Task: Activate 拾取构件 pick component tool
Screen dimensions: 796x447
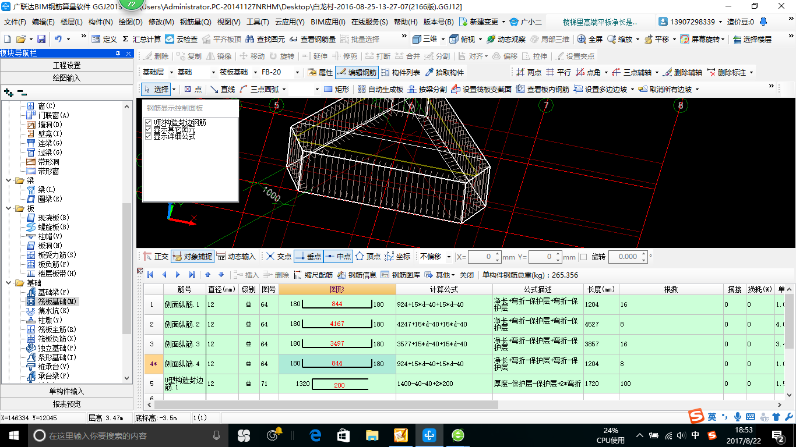Action: click(x=445, y=73)
